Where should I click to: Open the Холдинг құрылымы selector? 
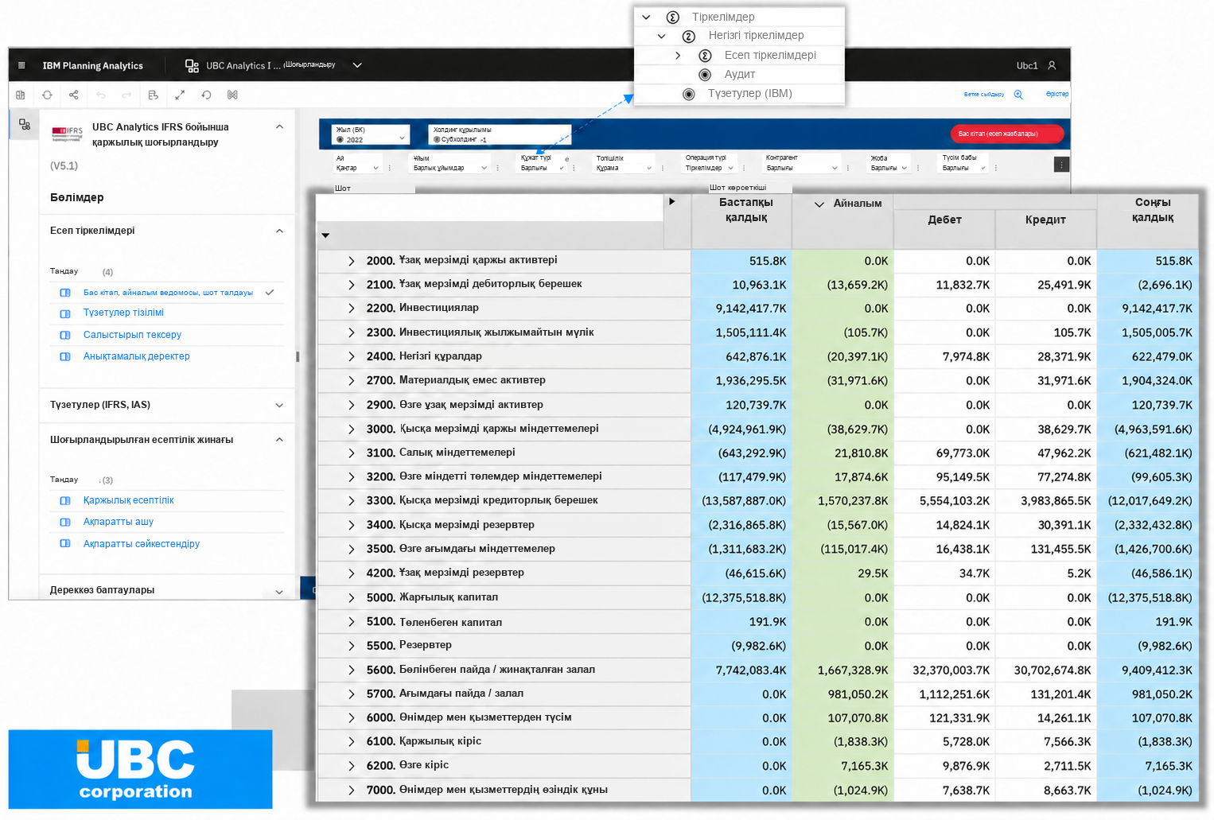point(500,134)
